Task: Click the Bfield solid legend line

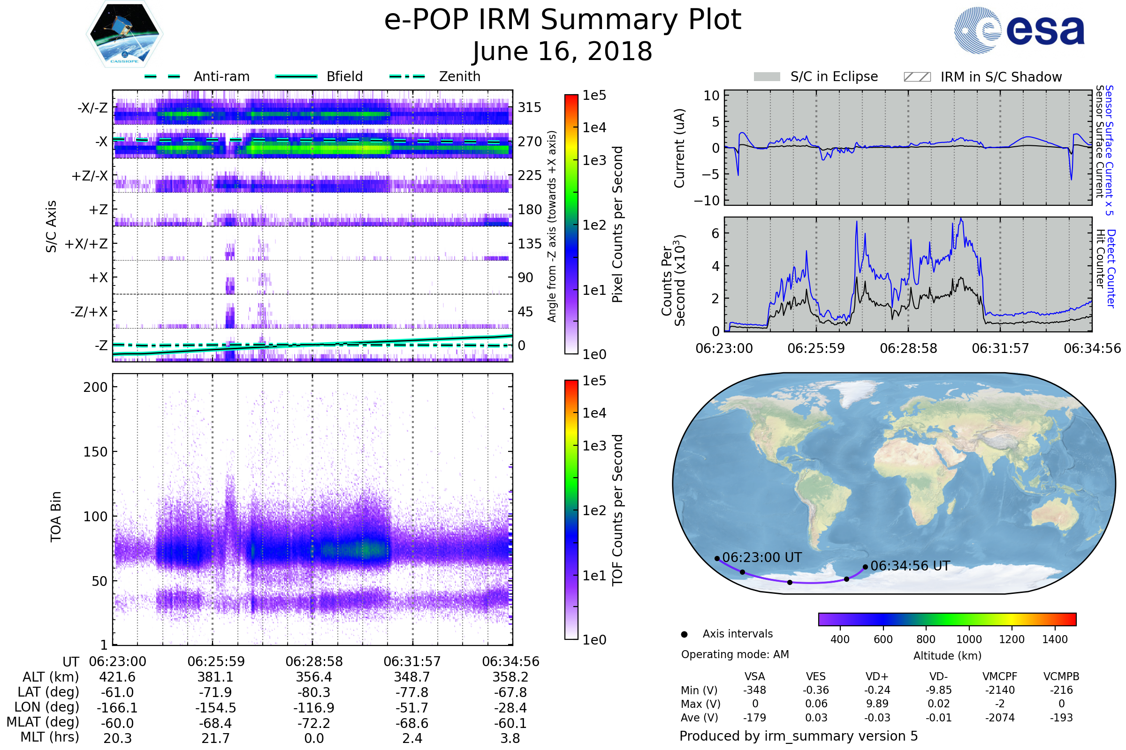Action: point(296,76)
